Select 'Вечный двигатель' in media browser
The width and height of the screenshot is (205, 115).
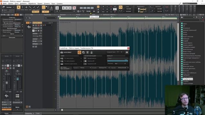189,68
